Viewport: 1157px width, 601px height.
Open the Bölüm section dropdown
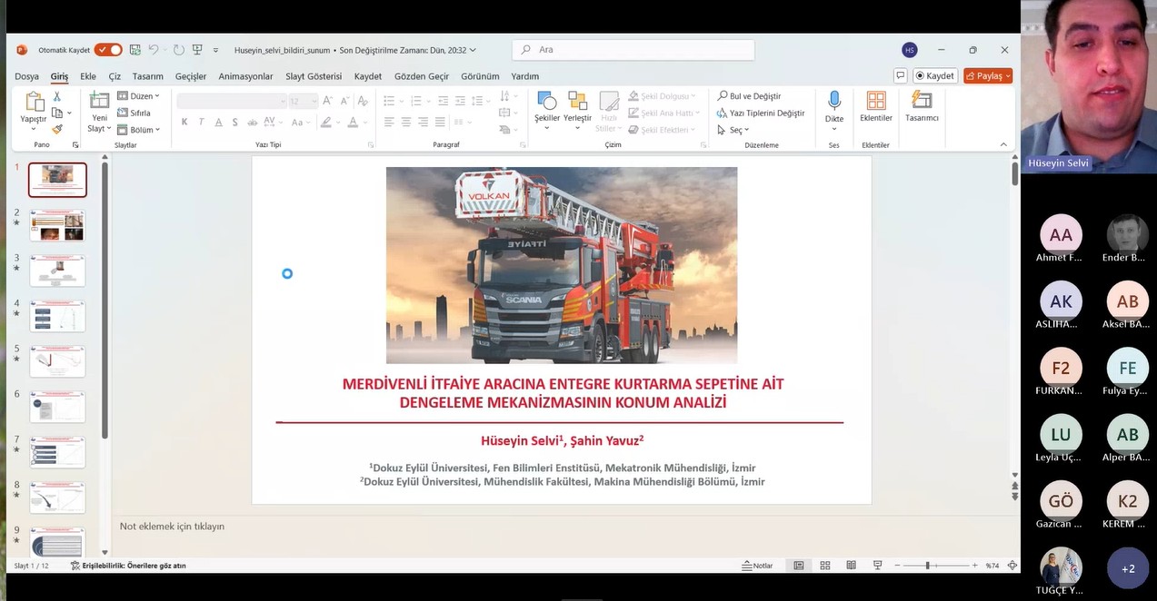coord(139,130)
